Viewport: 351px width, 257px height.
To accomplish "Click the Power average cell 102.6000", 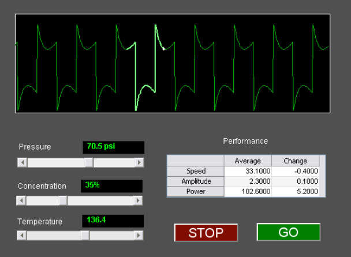I will click(x=248, y=192).
